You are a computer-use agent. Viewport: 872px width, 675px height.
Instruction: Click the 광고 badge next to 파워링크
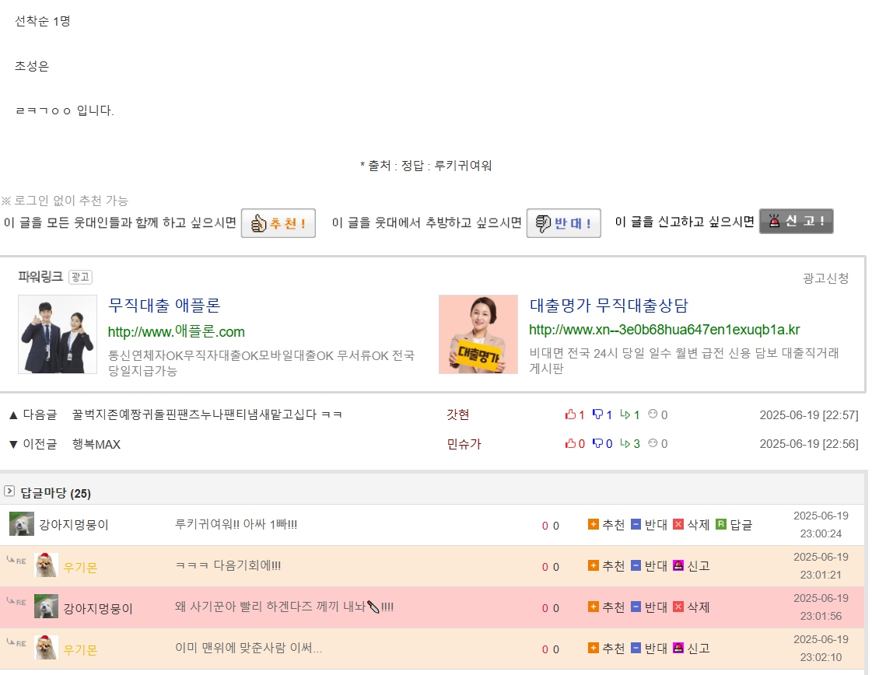[80, 277]
